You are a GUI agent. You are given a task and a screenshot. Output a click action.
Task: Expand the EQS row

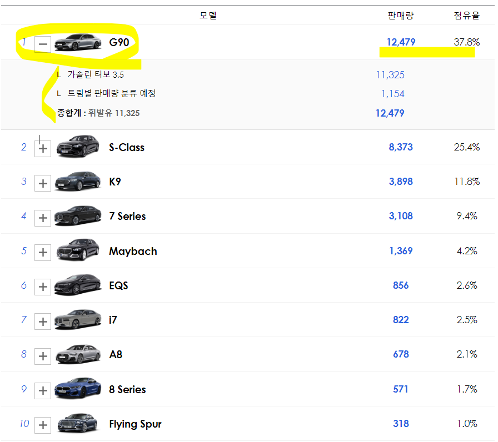tap(43, 287)
